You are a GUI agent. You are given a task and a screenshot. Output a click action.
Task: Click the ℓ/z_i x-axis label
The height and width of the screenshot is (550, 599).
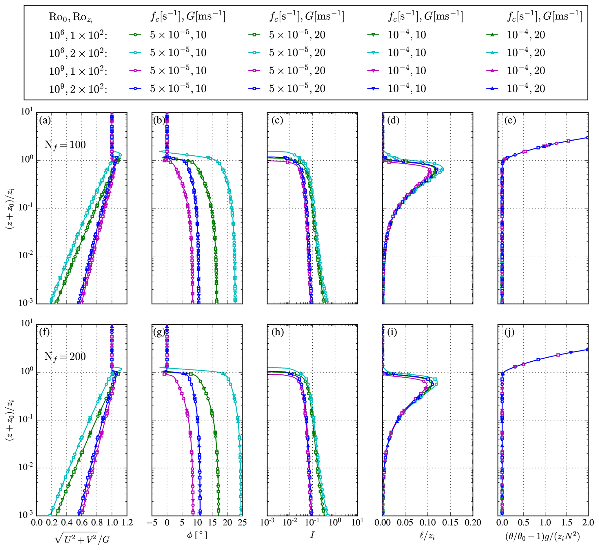(427, 536)
